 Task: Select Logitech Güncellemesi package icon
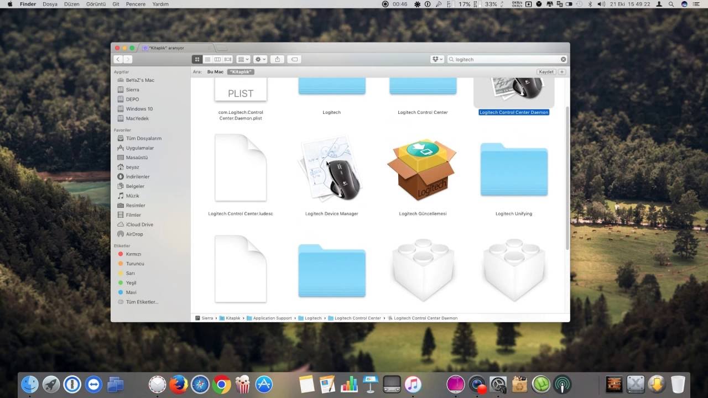pyautogui.click(x=423, y=169)
